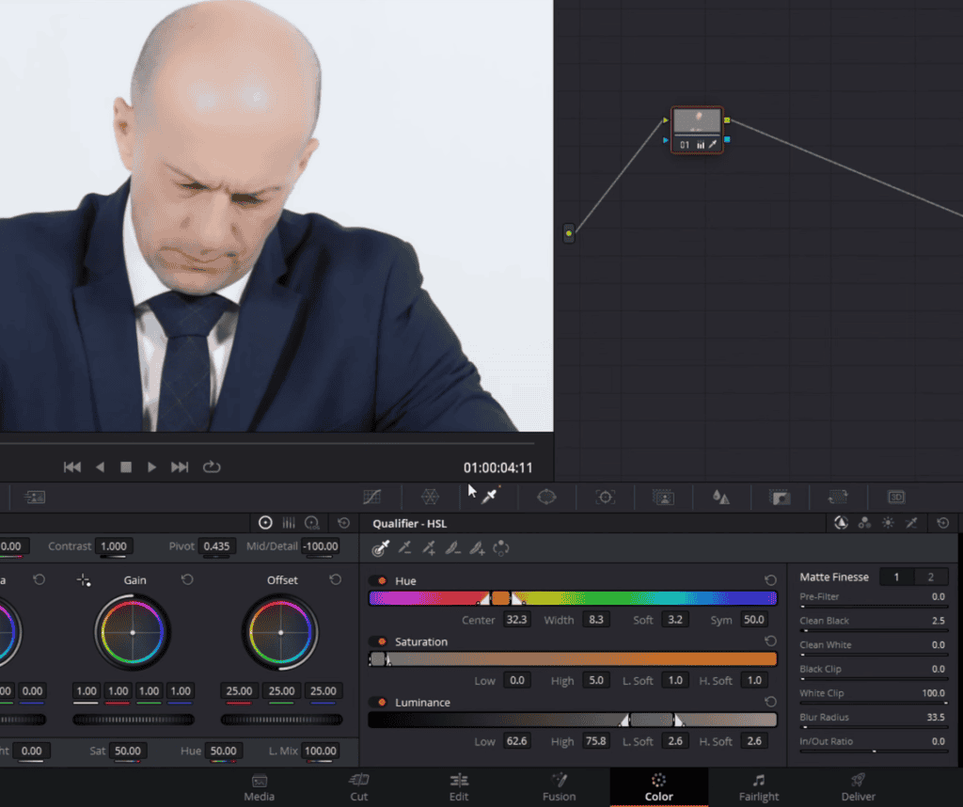Switch to color bars mode
The image size is (963, 807).
(x=289, y=523)
